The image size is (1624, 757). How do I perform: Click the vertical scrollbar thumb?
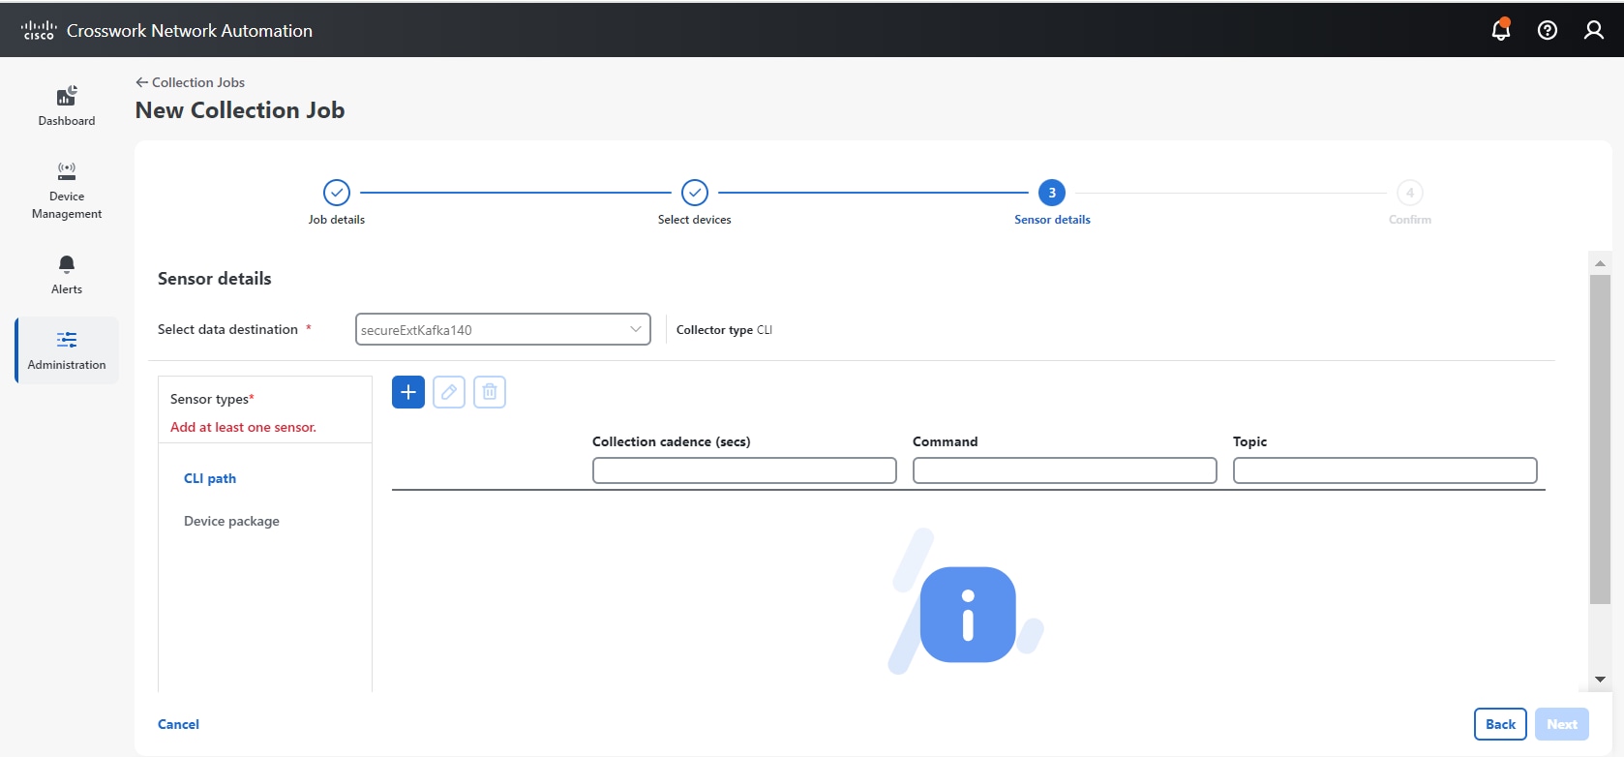point(1600,439)
